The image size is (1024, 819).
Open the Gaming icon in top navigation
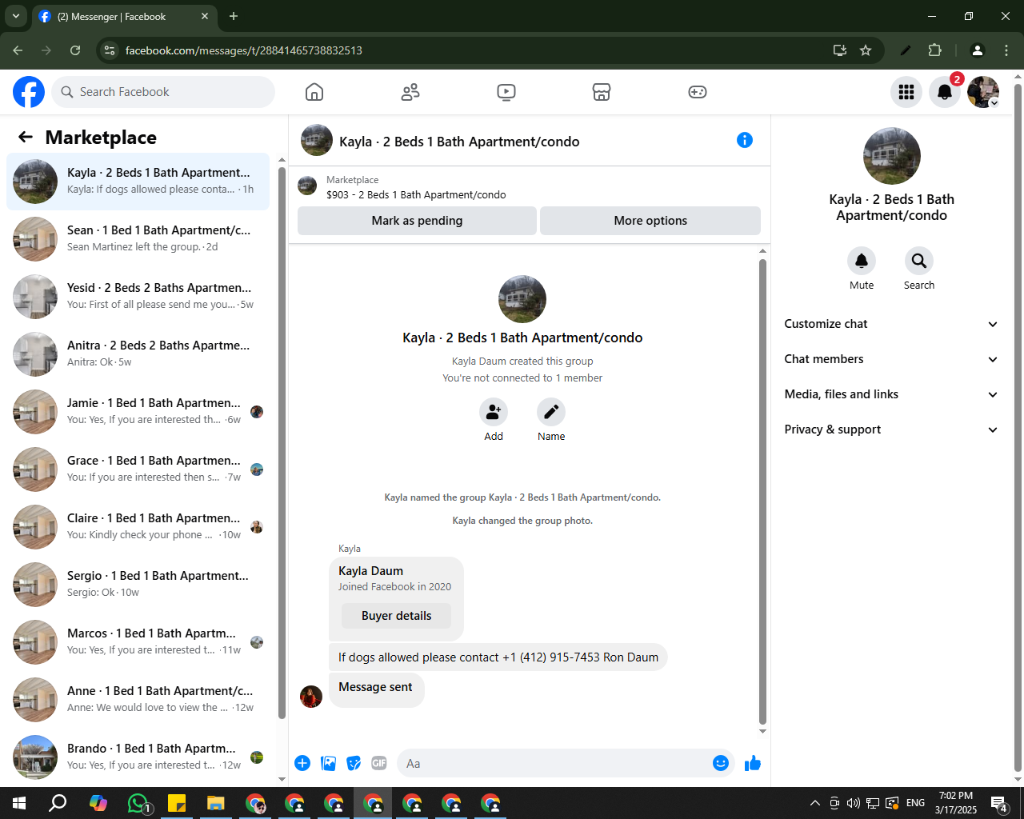coord(698,92)
